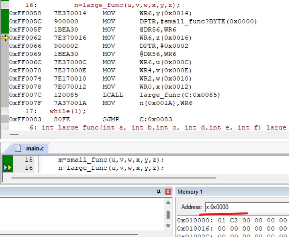This screenshot has width=289, height=237.
Task: Close the bottom-left panel with red X
Action: (x=168, y=192)
